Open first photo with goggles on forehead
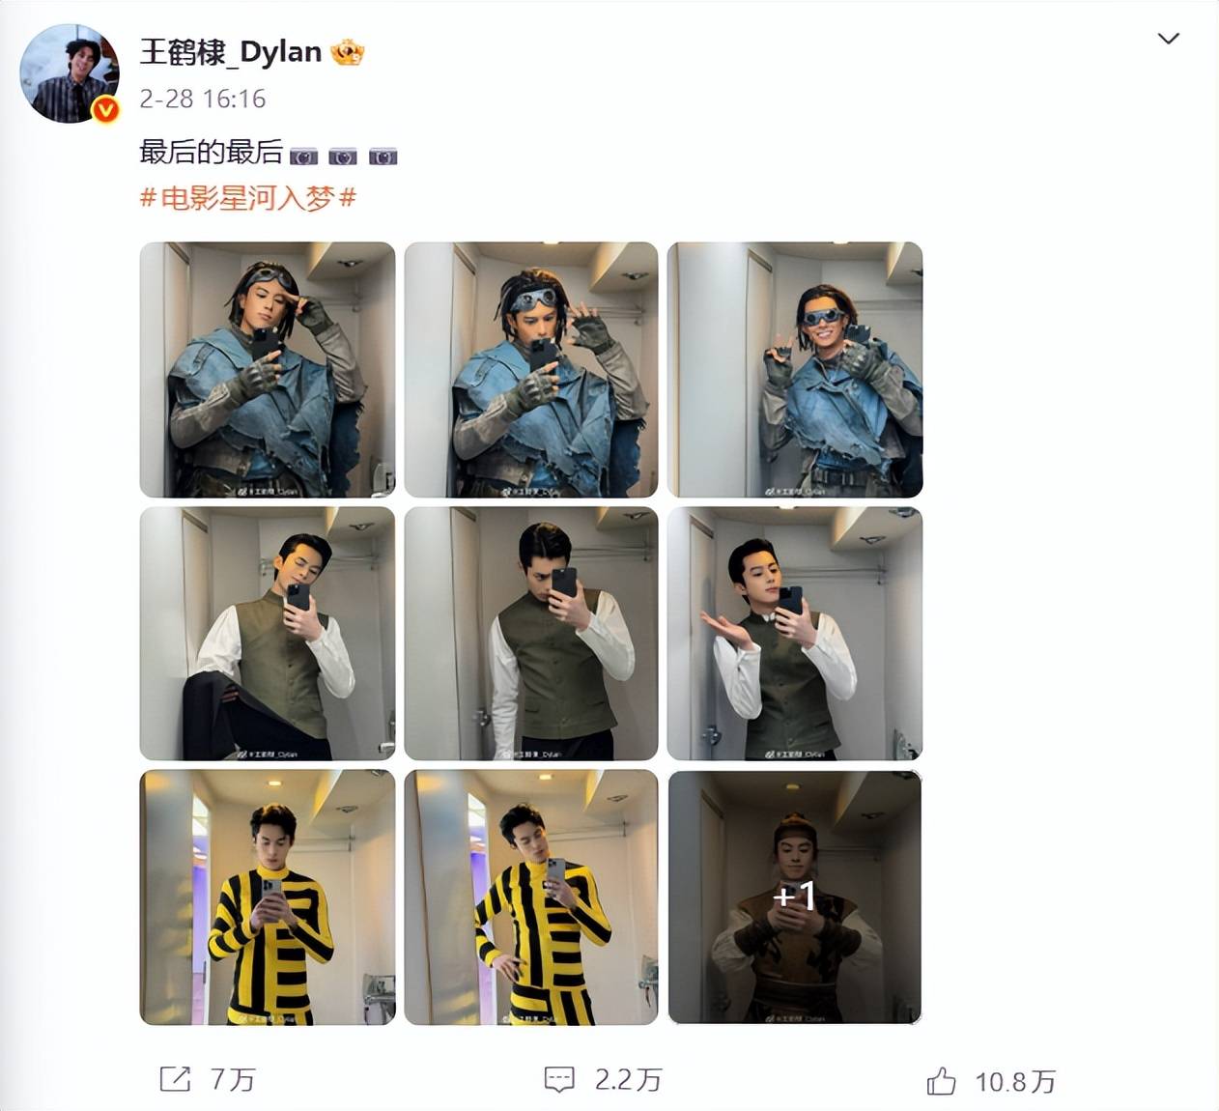The width and height of the screenshot is (1219, 1111). tap(268, 369)
